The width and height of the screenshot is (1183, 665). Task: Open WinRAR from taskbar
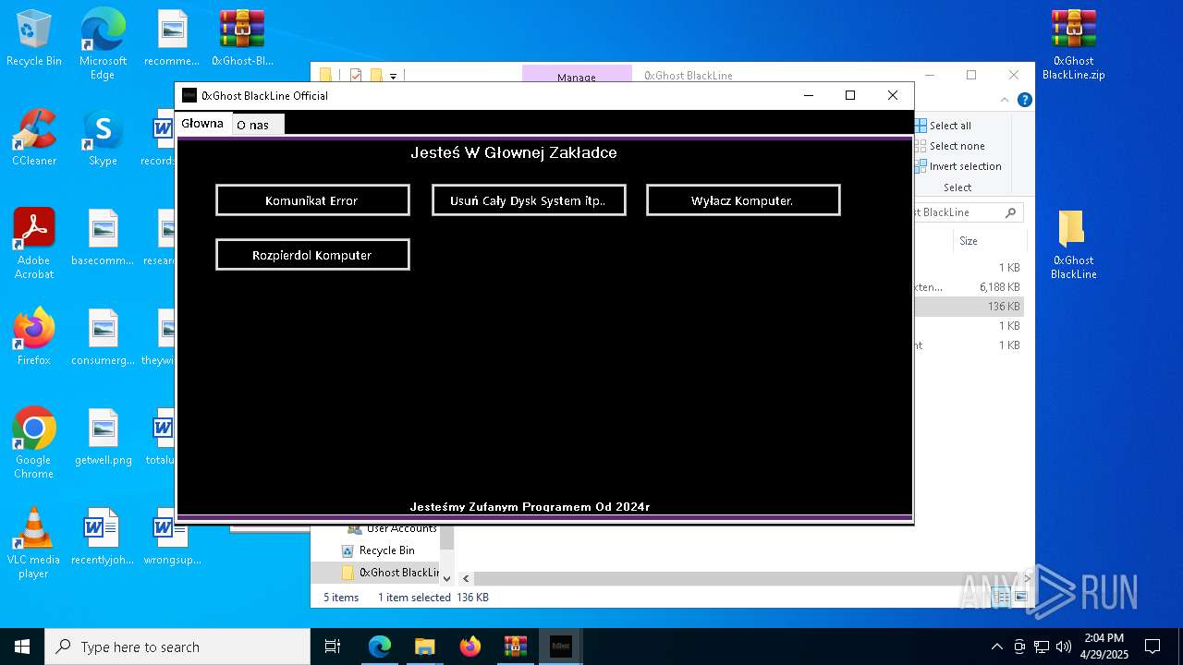point(516,647)
